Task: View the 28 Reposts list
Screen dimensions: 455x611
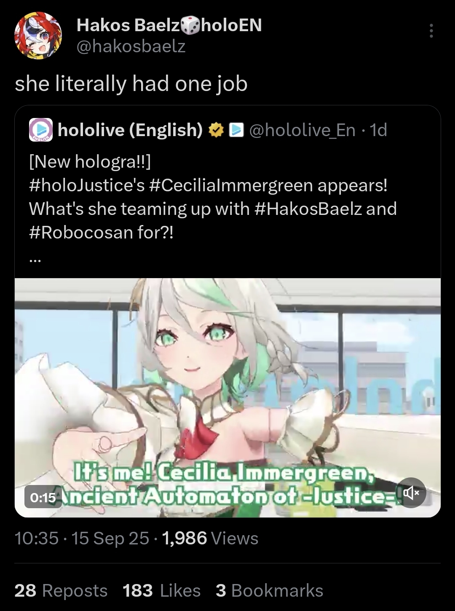Action: pyautogui.click(x=61, y=591)
